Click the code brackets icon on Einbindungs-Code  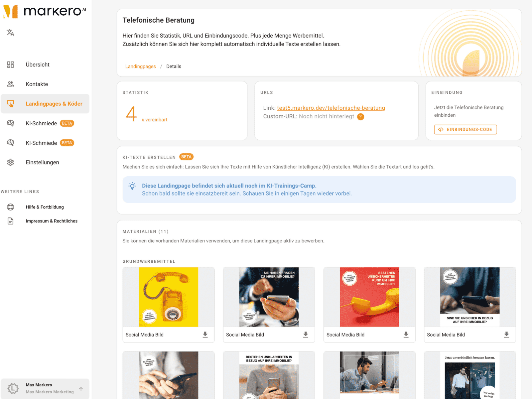click(441, 129)
